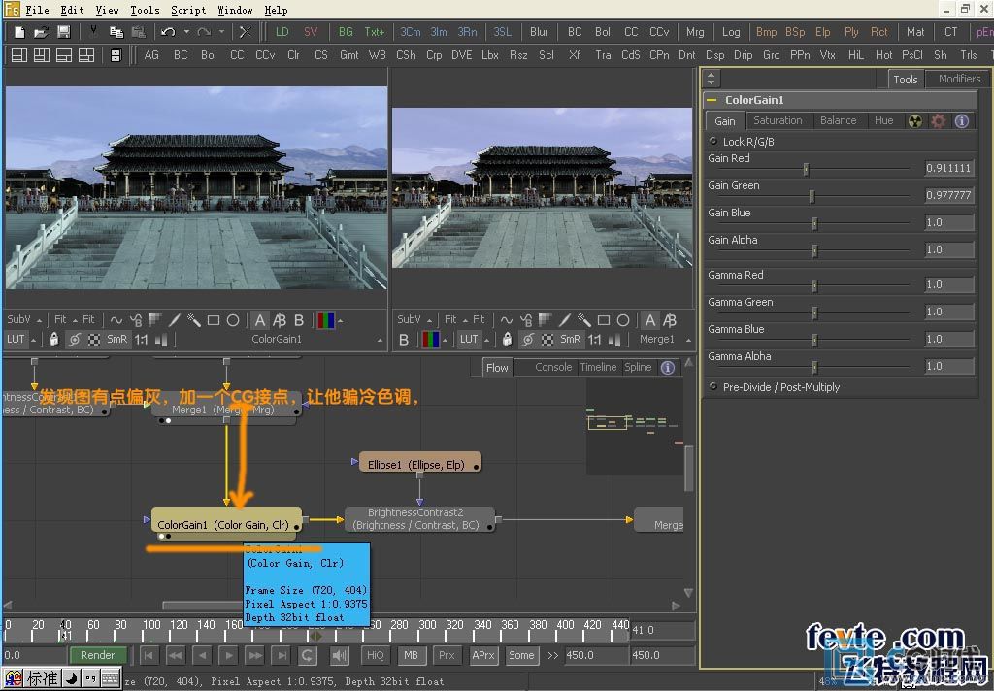Switch to the Saturation tab in ColorGain1
The height and width of the screenshot is (691, 994).
[x=778, y=120]
